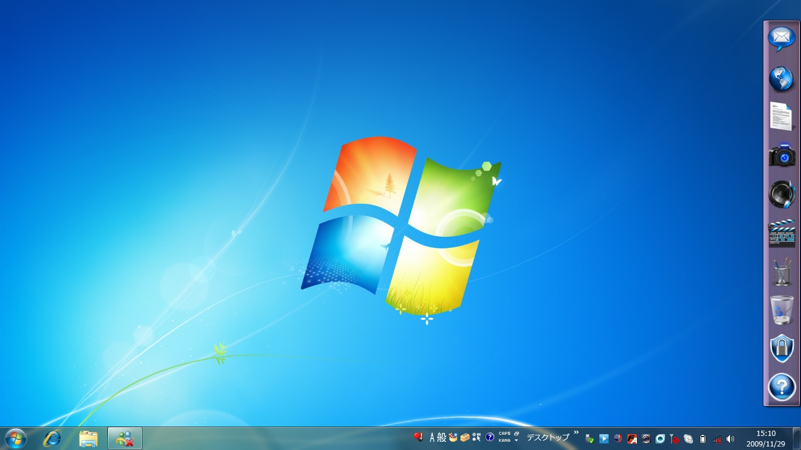Open the speaker music icon in the dock

click(782, 194)
